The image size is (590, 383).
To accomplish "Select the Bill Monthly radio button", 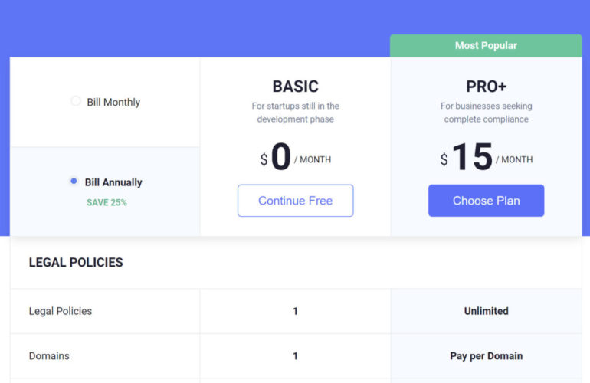I will point(76,101).
